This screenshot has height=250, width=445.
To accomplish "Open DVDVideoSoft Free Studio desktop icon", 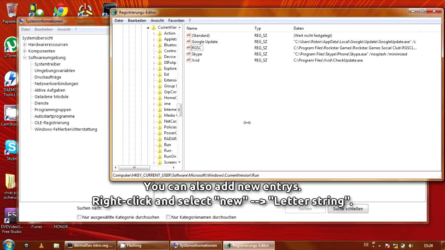I will (11, 216).
